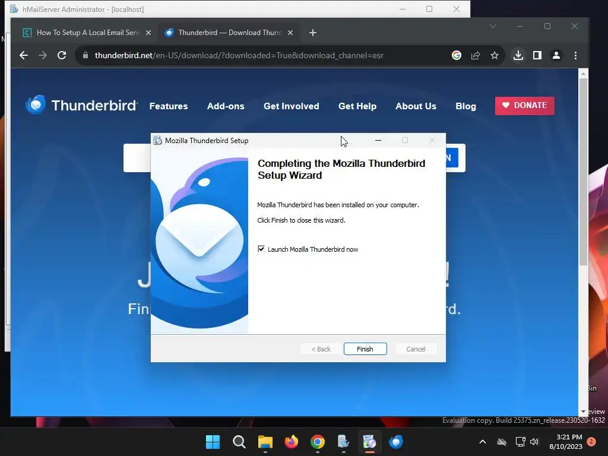Open Windows taskbar Search

[x=239, y=442]
